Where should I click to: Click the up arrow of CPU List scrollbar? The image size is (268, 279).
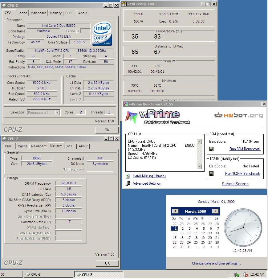coord(200,142)
